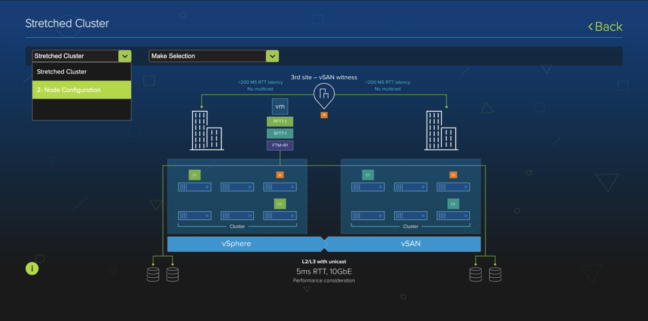Click the 'L2/L3 with unicast' text
This screenshot has width=648, height=321.
pyautogui.click(x=324, y=262)
